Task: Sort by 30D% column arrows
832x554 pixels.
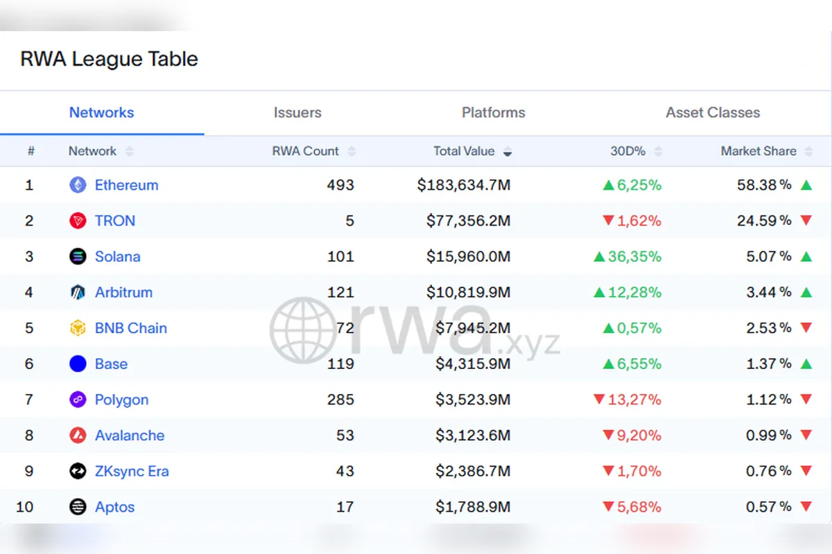Action: 658,152
